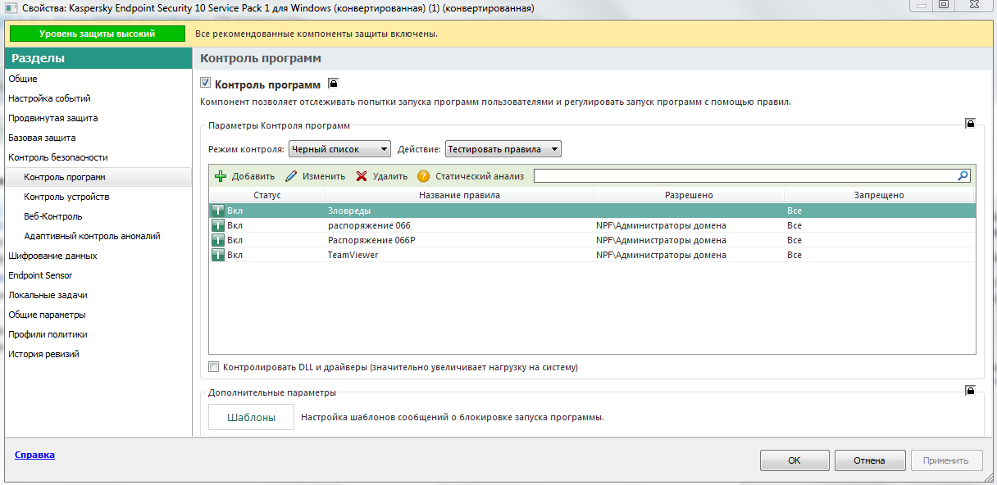Select the Зловреды rule name

point(349,211)
